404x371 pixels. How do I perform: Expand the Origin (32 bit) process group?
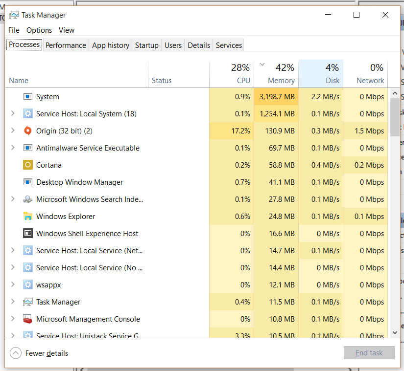pos(13,131)
